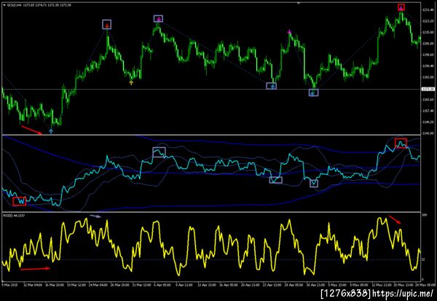This screenshot has width=437, height=301.
Task: Click the '5 May 13:00' time axis label
Action: point(337,285)
